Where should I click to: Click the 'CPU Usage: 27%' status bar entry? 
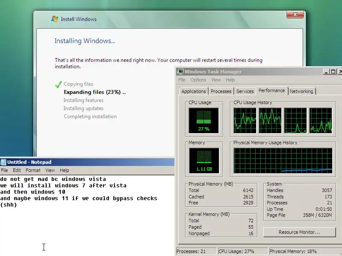(242, 251)
